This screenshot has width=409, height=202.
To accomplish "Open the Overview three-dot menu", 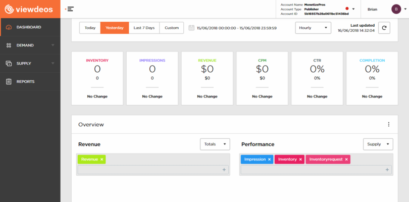I will click(x=389, y=125).
